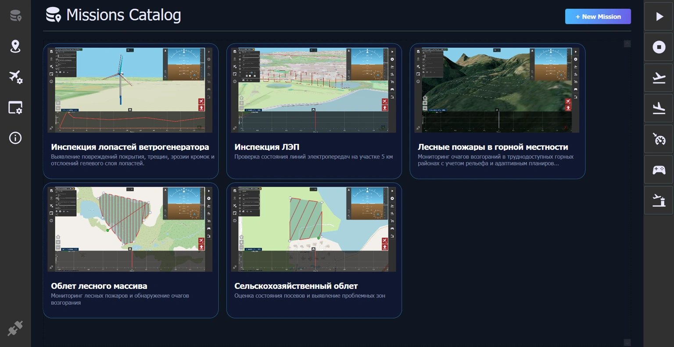The image size is (674, 347).
Task: Click the connection plug icon in sidebar
Action: tap(15, 328)
